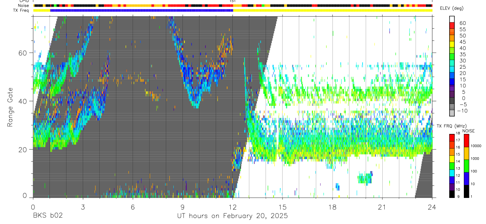Click the 16 label on TX FRQ scale

pos(458,147)
